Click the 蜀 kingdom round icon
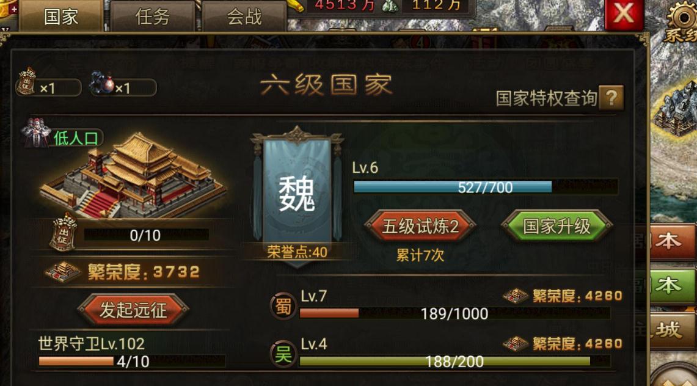This screenshot has width=697, height=386. tap(283, 307)
